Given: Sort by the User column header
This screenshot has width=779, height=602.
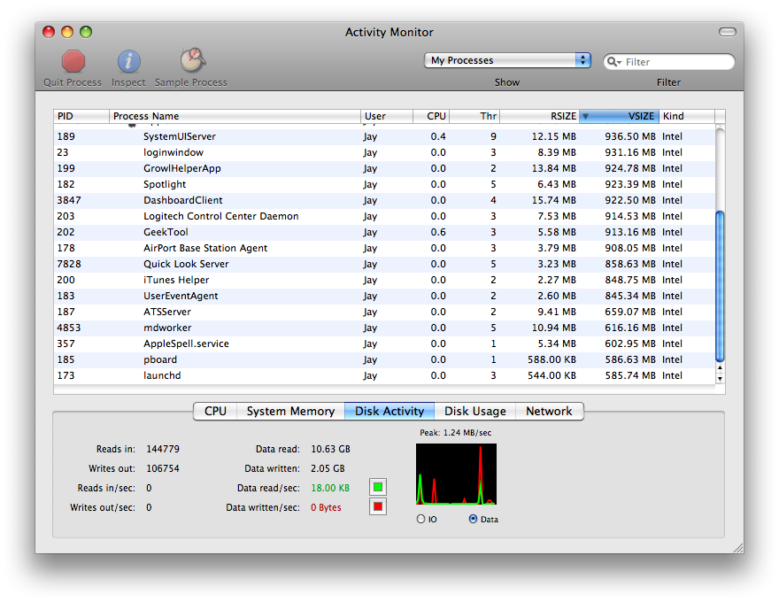Looking at the screenshot, I should (x=387, y=116).
